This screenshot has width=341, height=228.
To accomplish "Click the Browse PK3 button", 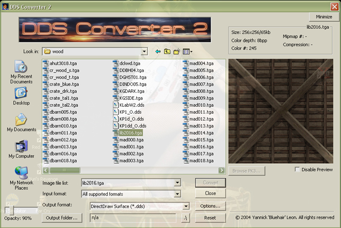I will (x=247, y=171).
